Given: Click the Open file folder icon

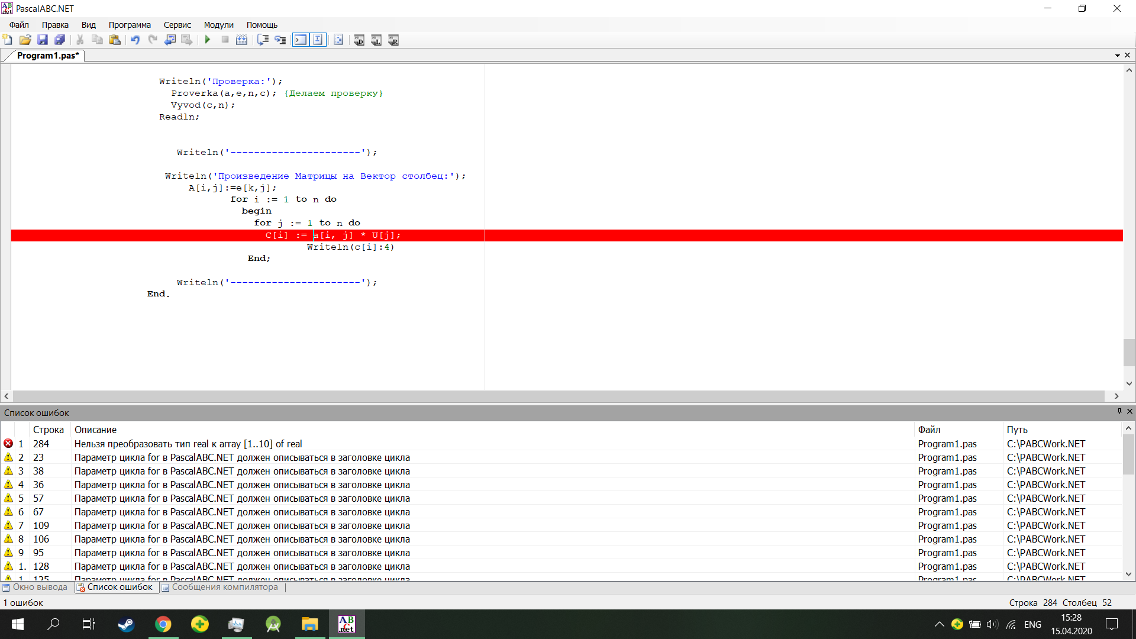Looking at the screenshot, I should (x=25, y=40).
